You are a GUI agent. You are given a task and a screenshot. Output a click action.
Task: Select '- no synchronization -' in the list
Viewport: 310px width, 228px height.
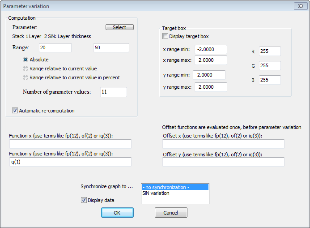click(x=175, y=187)
